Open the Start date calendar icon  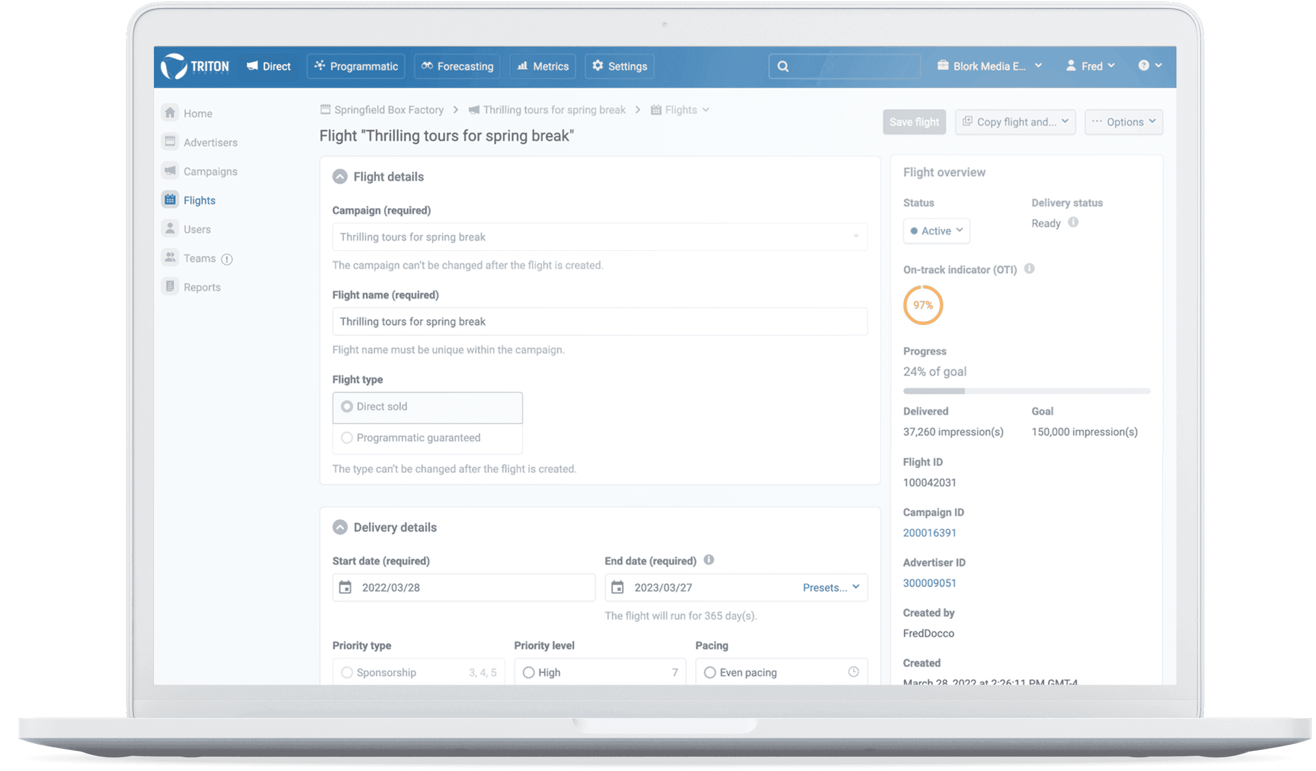click(345, 588)
